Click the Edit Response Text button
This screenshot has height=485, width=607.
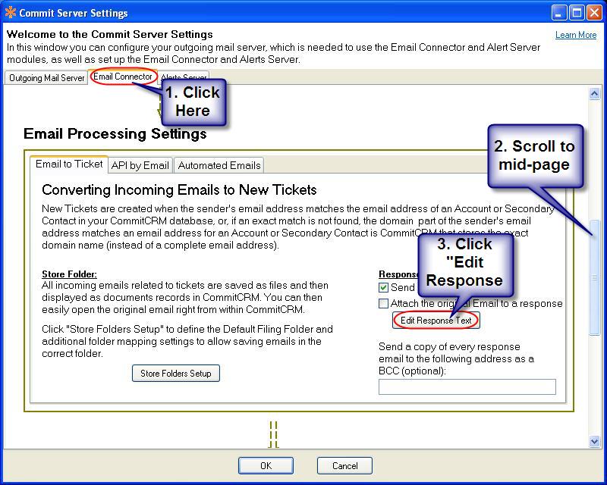click(436, 321)
